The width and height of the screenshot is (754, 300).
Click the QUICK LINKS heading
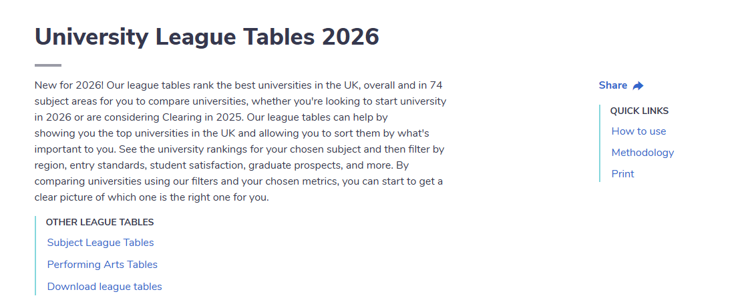[640, 111]
